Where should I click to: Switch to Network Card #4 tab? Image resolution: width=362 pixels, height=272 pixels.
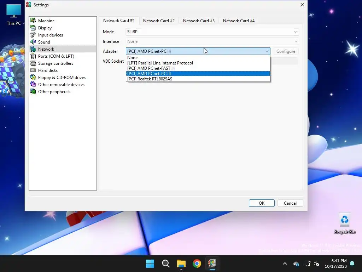click(x=239, y=21)
